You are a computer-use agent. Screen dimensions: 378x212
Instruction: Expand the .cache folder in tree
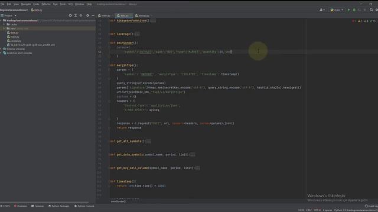(4, 25)
